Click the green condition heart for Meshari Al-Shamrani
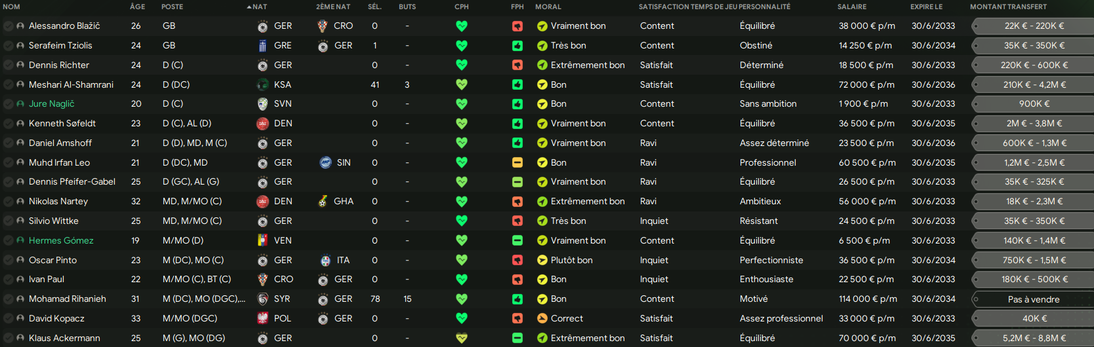Screen dimensions: 1094x347 tap(462, 84)
